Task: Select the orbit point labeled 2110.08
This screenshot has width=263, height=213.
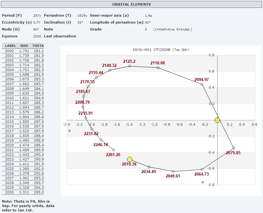Action: 158,68
